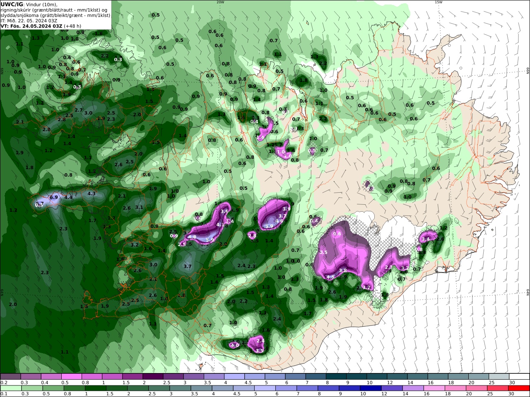530x397 pixels.
Task: Click the pale green 0.1 mm rain legend swatch
Action: coord(11,388)
